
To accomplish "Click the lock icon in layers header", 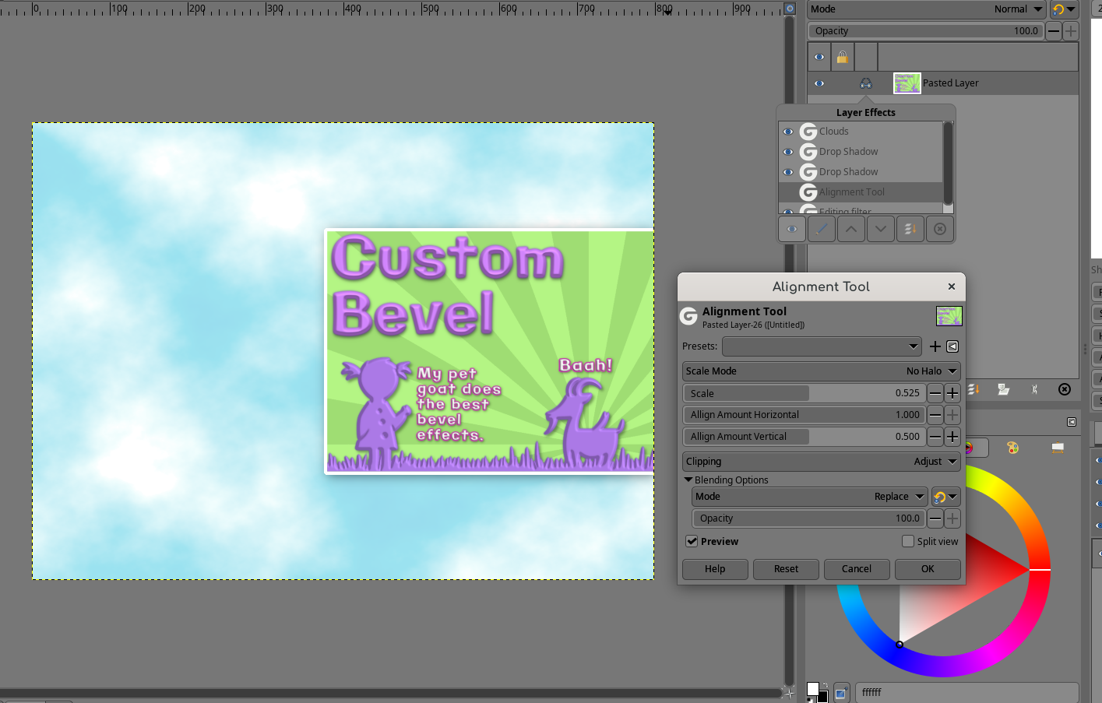I will [x=843, y=57].
